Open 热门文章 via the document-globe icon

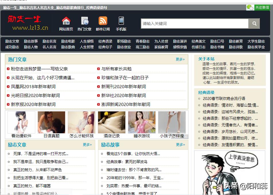click(84, 21)
